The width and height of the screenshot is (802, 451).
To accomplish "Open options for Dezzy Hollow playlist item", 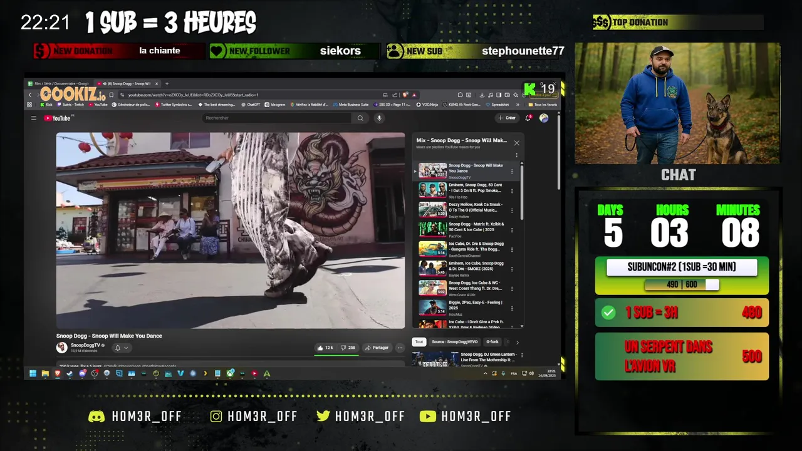I will coord(512,210).
